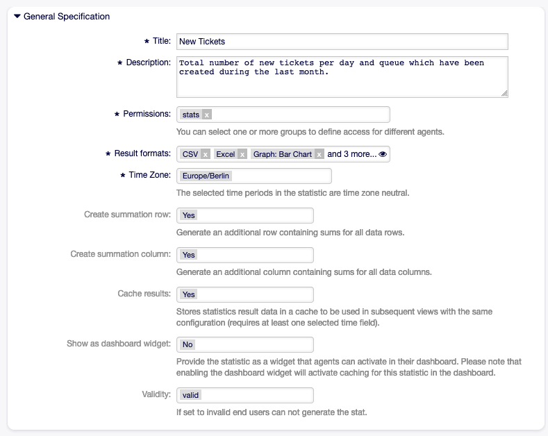Remove the stats permission tag
Image resolution: width=548 pixels, height=436 pixels.
point(207,115)
